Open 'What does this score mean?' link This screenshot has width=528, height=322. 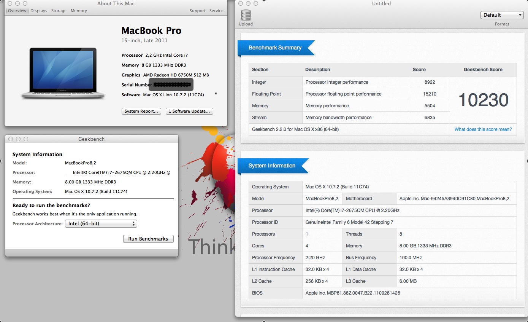point(483,129)
